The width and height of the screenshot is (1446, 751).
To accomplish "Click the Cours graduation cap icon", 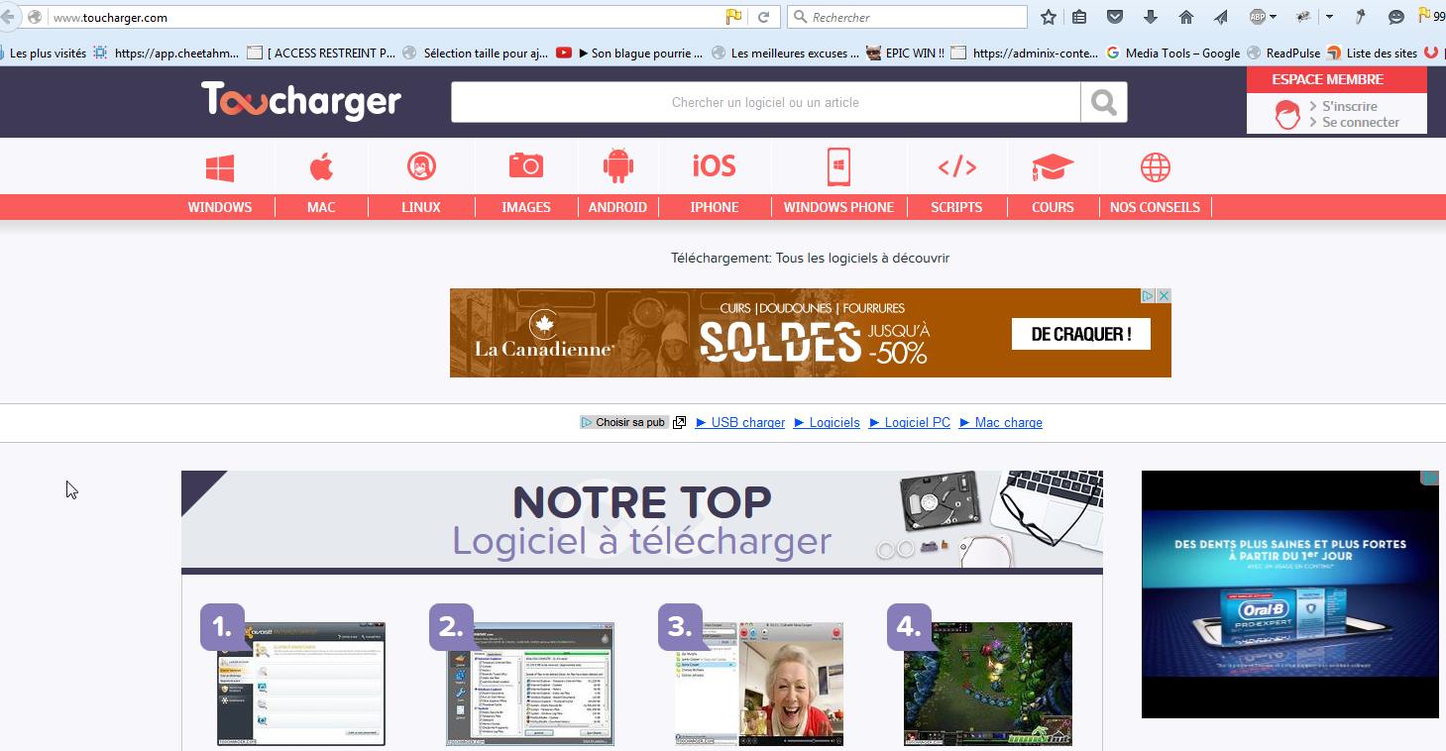I will pyautogui.click(x=1052, y=165).
